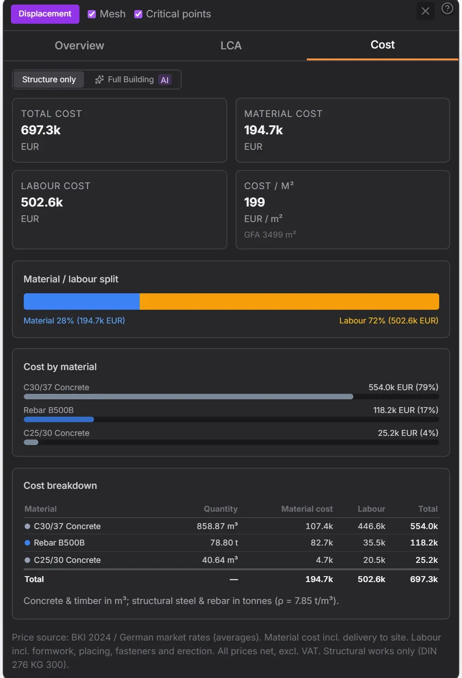Click the 858.87 m³ quantity cell
The width and height of the screenshot is (462, 678).
[217, 526]
